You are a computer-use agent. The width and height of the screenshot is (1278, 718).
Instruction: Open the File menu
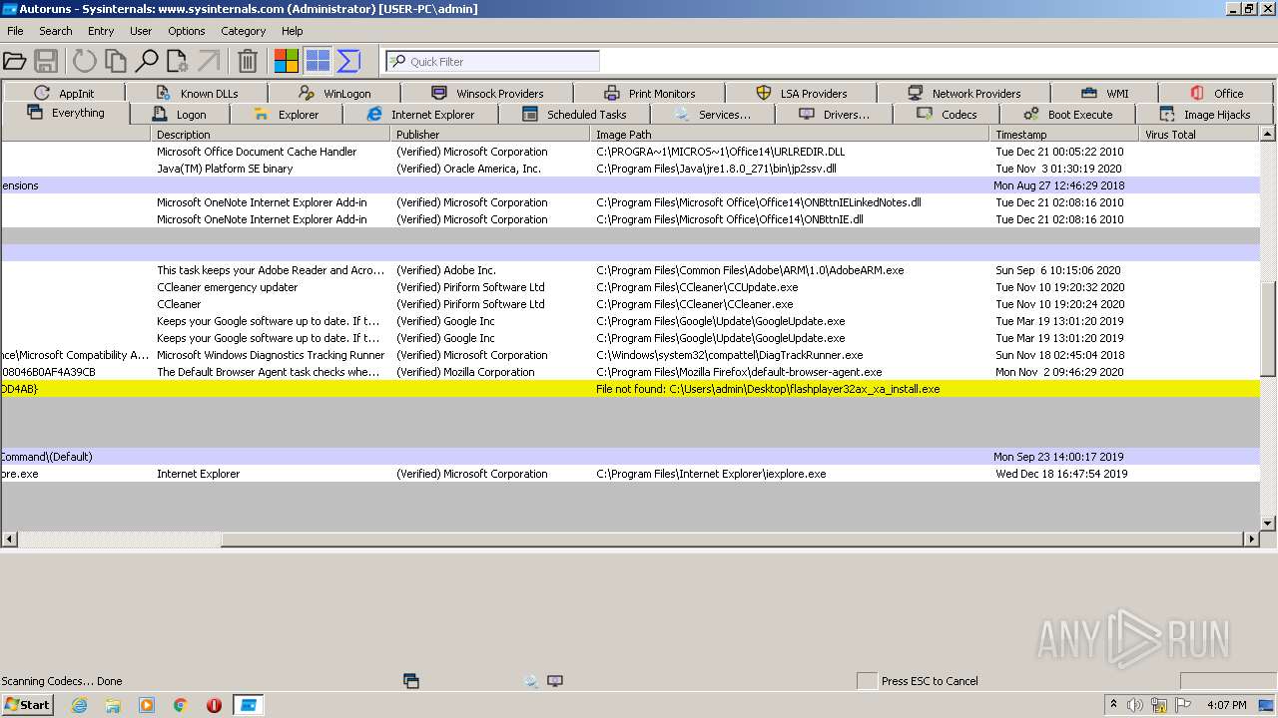tap(15, 31)
